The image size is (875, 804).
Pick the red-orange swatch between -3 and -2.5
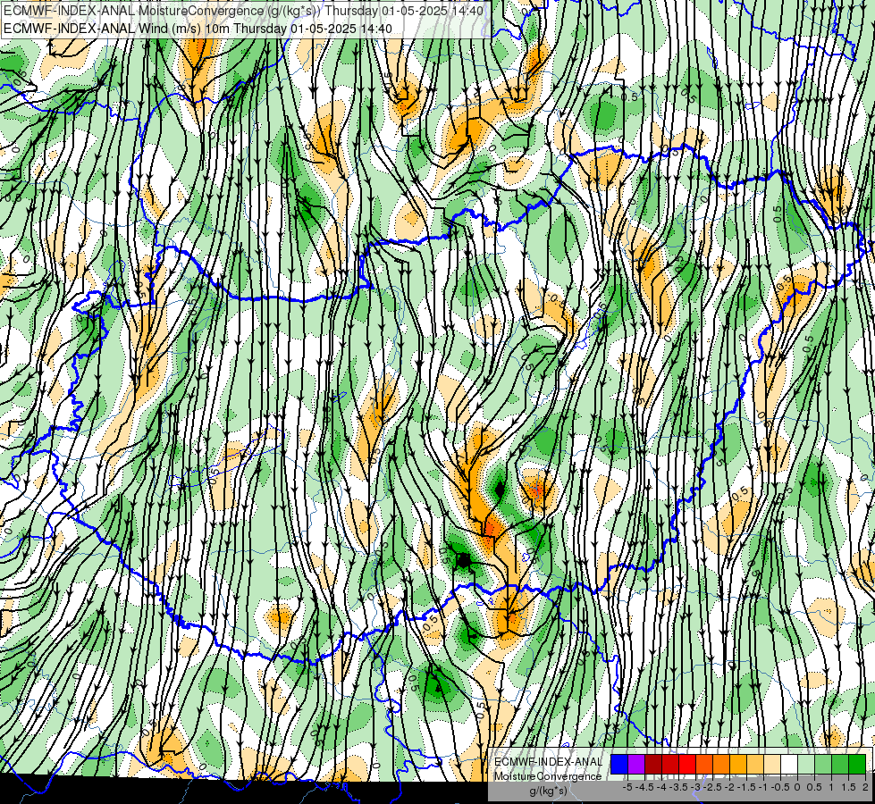pos(704,764)
